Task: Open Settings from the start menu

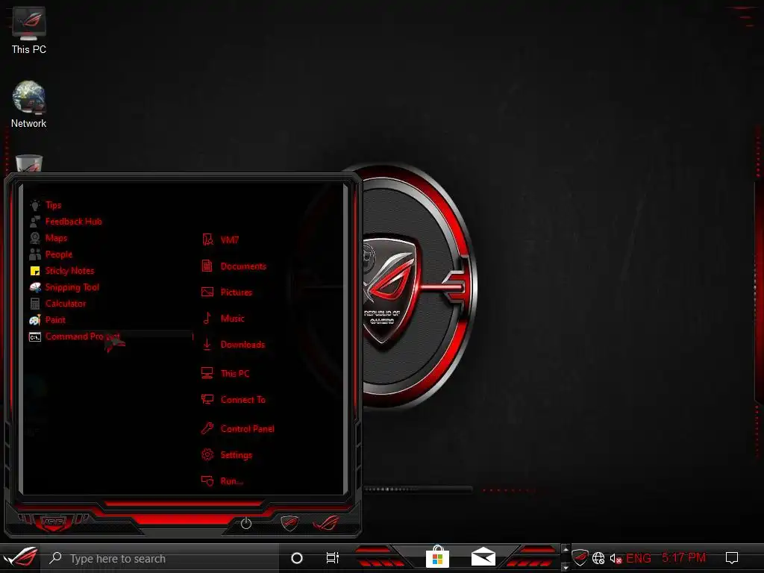Action: tap(227, 455)
